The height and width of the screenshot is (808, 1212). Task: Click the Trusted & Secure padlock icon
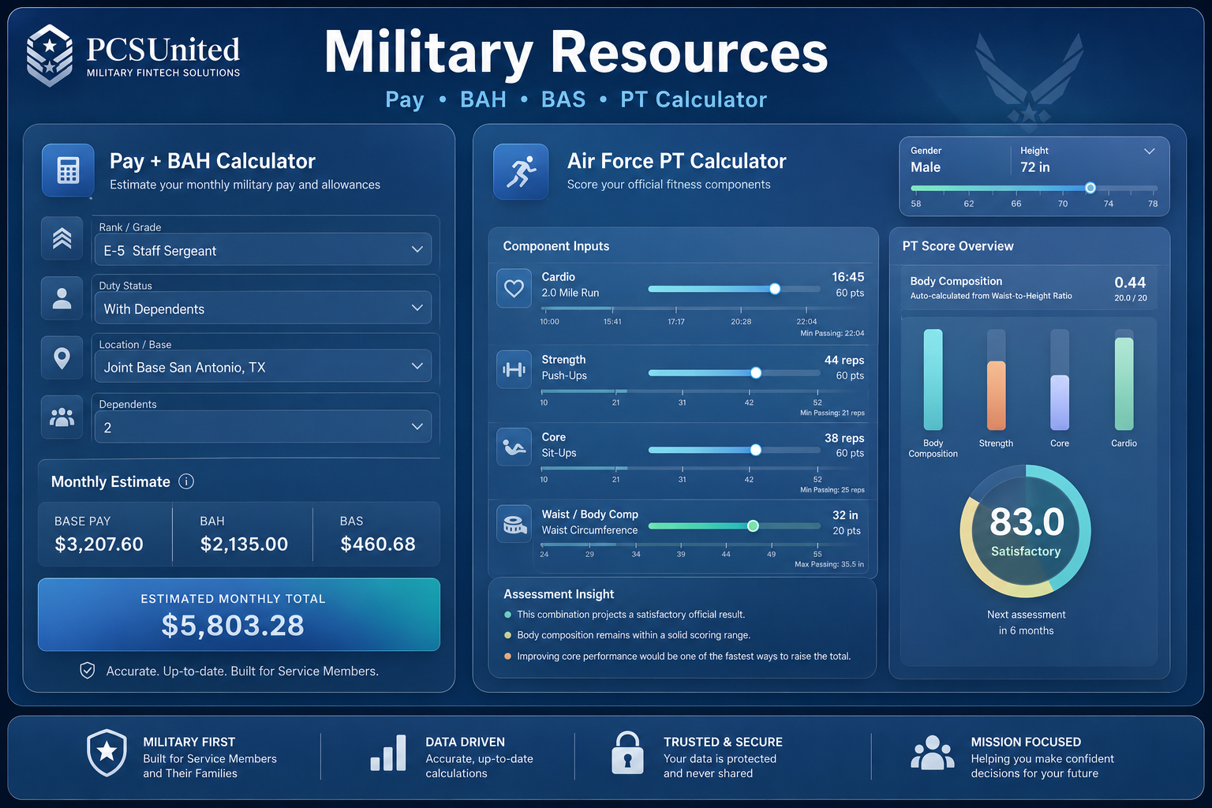pos(627,753)
